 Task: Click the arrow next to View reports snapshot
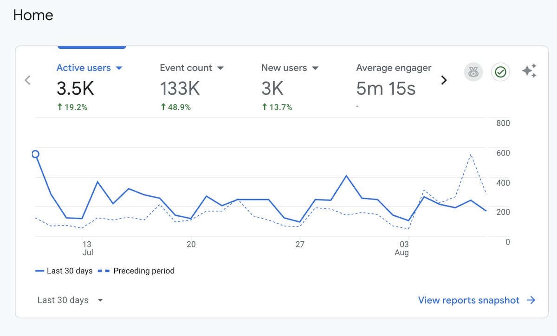pyautogui.click(x=531, y=300)
